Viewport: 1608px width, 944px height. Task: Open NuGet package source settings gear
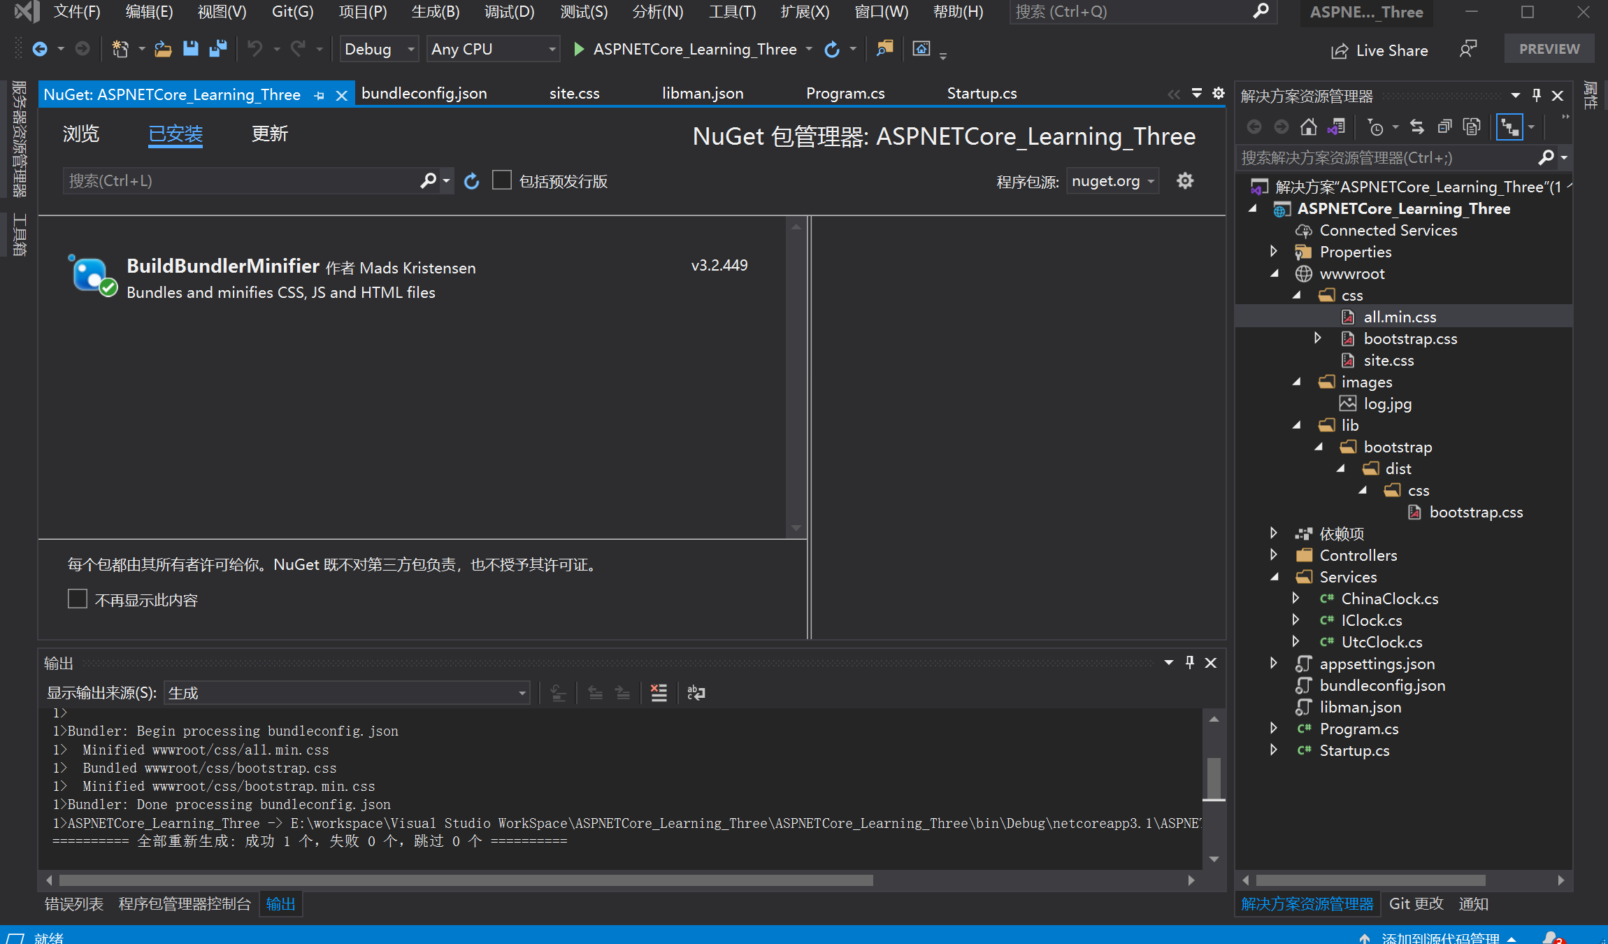point(1185,181)
